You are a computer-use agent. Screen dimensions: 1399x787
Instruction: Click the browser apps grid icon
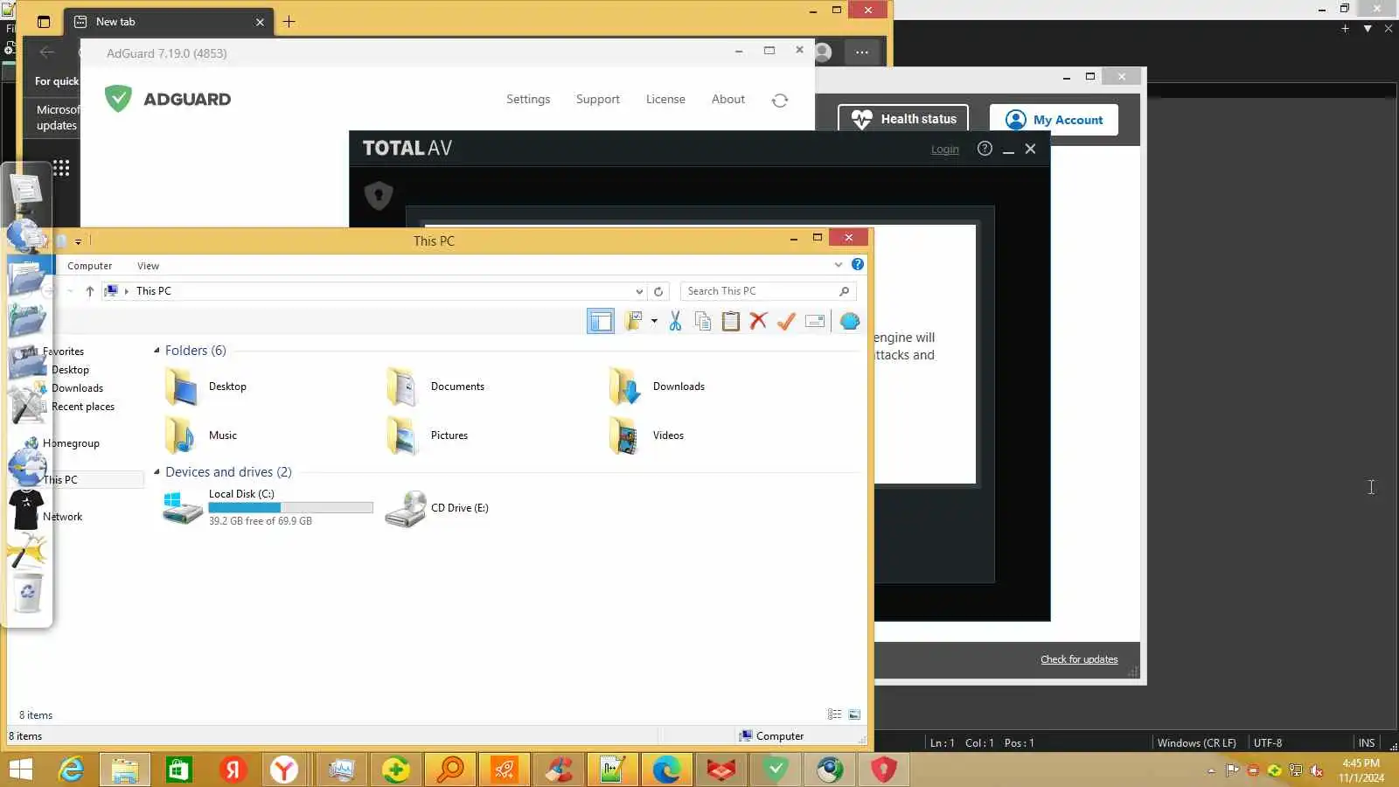[x=61, y=168]
